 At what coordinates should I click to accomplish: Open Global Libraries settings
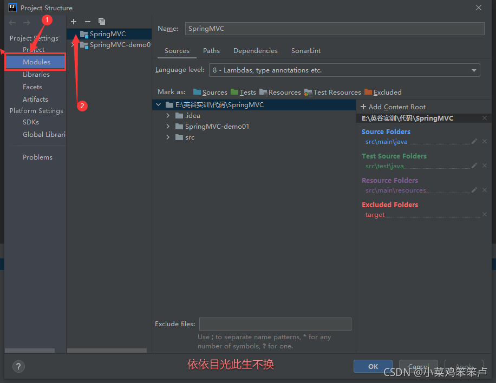pyautogui.click(x=44, y=134)
